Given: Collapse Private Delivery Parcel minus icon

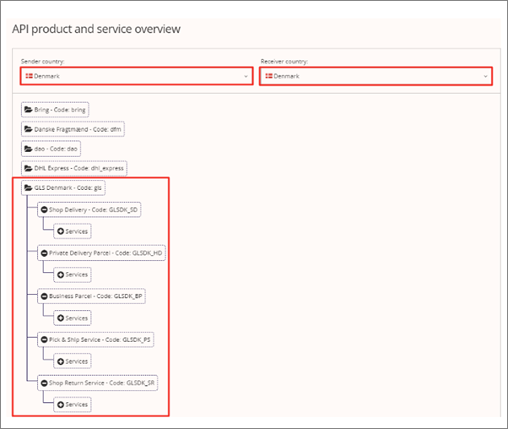Looking at the screenshot, I should [x=45, y=253].
